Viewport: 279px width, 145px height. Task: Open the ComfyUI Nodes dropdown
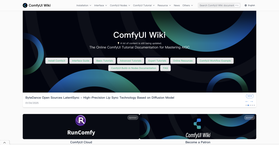click(x=120, y=5)
